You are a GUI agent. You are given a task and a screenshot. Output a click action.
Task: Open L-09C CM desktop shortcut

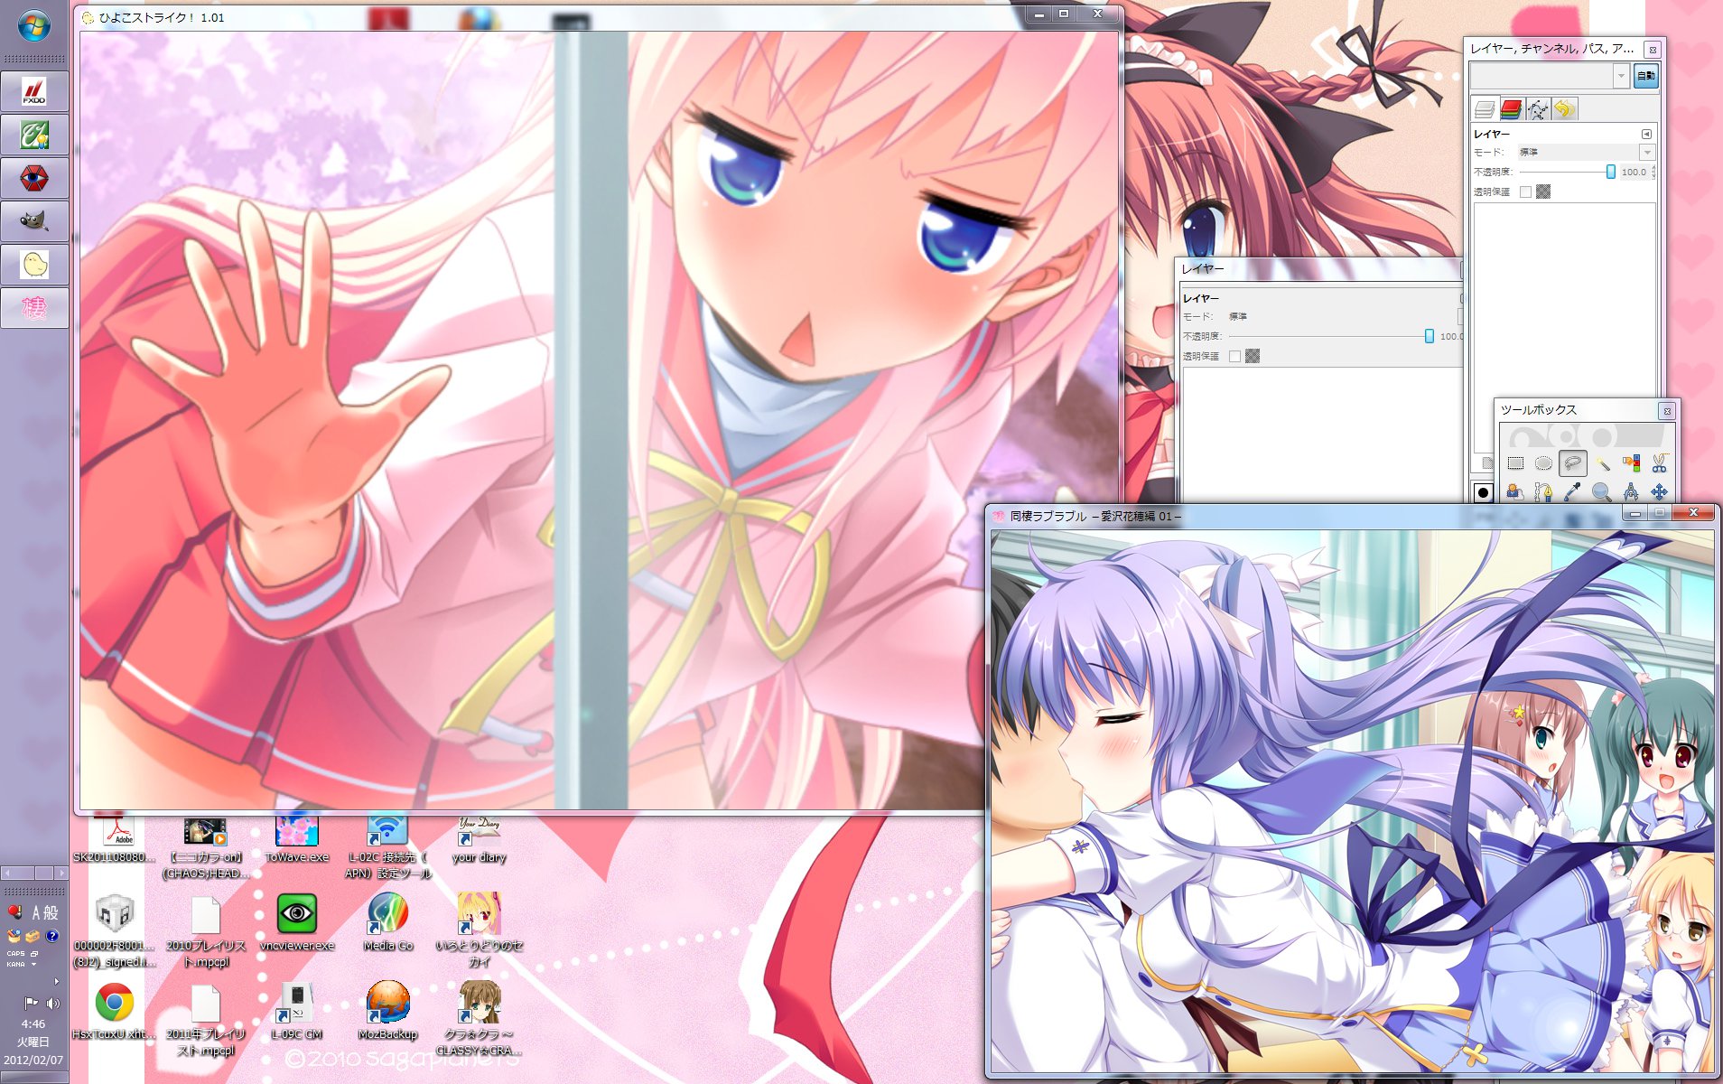(297, 1012)
